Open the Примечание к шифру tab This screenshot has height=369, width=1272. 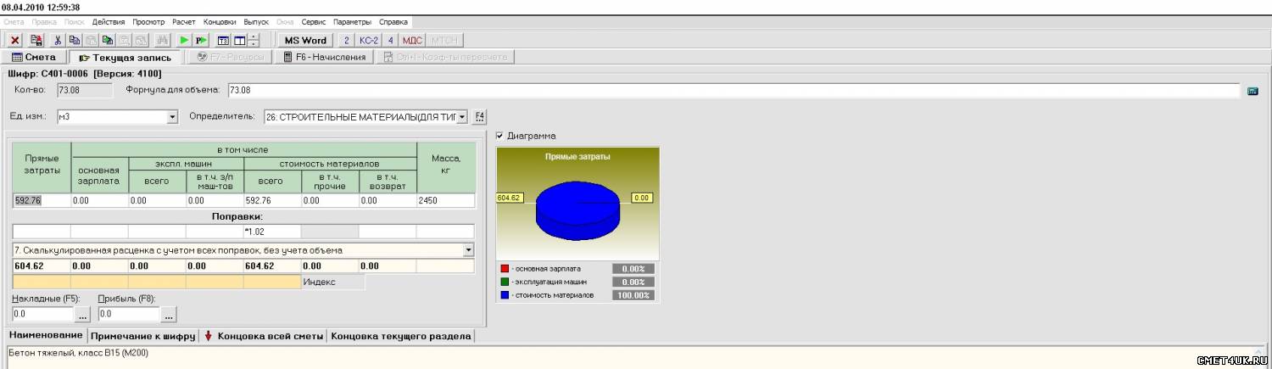tap(142, 336)
